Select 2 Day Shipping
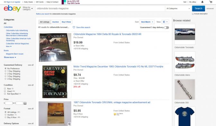Image resolution: width=216 pixels, height=126 pixels. click(x=5, y=74)
